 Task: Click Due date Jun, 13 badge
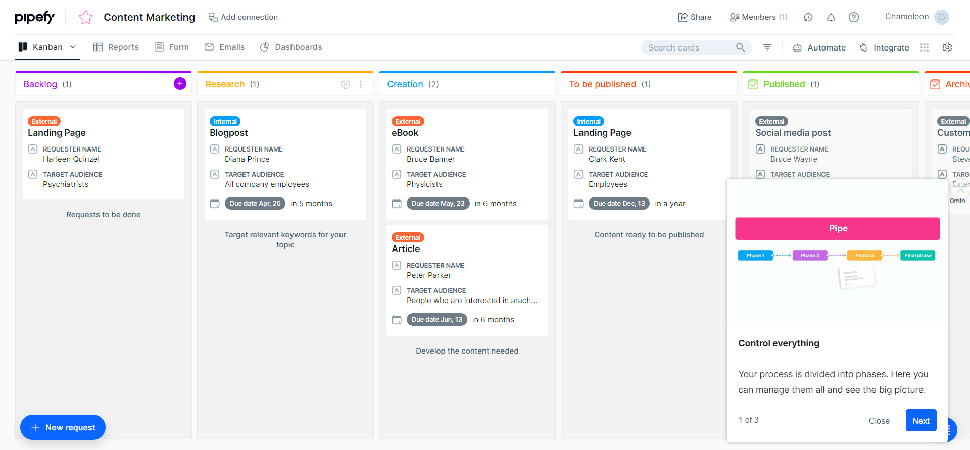437,320
